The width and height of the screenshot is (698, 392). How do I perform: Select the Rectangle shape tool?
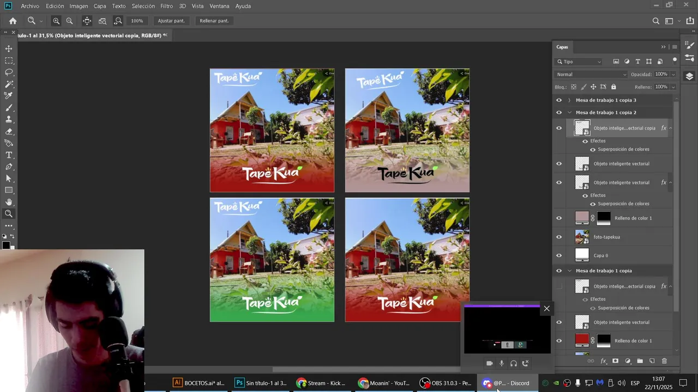[9, 191]
